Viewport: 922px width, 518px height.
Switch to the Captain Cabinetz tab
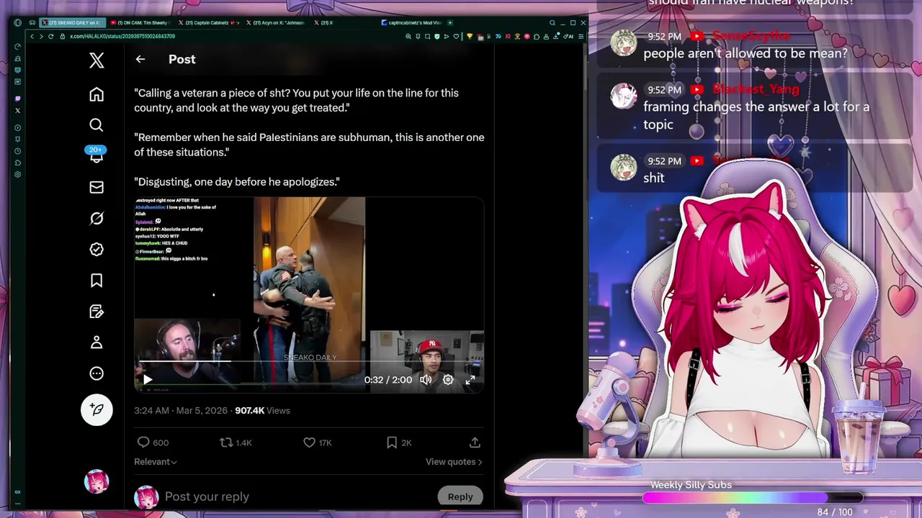click(210, 22)
